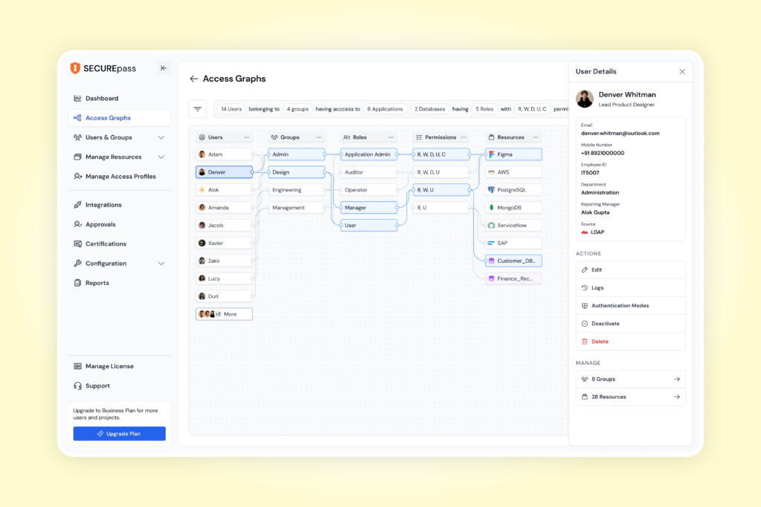This screenshot has height=507, width=761.
Task: Select the 5 Roles filter chip
Action: point(485,109)
